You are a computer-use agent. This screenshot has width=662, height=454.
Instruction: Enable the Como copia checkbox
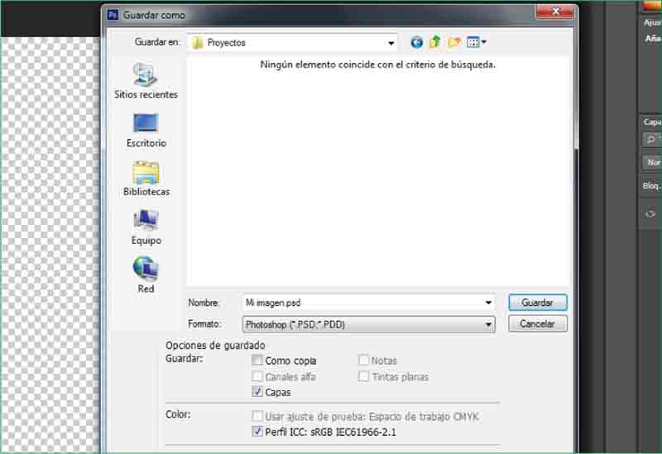coord(258,361)
